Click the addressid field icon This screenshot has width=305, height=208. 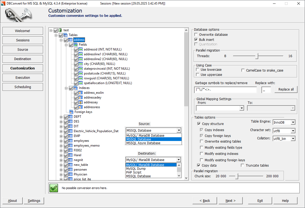pos(80,49)
